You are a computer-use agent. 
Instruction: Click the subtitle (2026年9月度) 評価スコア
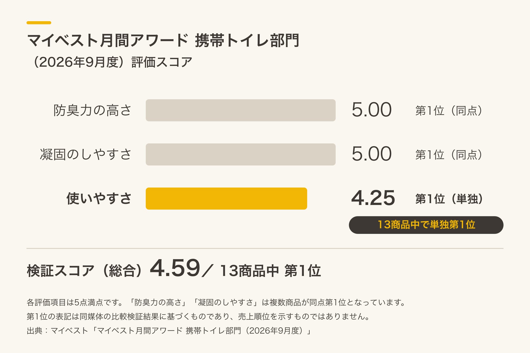click(x=112, y=62)
